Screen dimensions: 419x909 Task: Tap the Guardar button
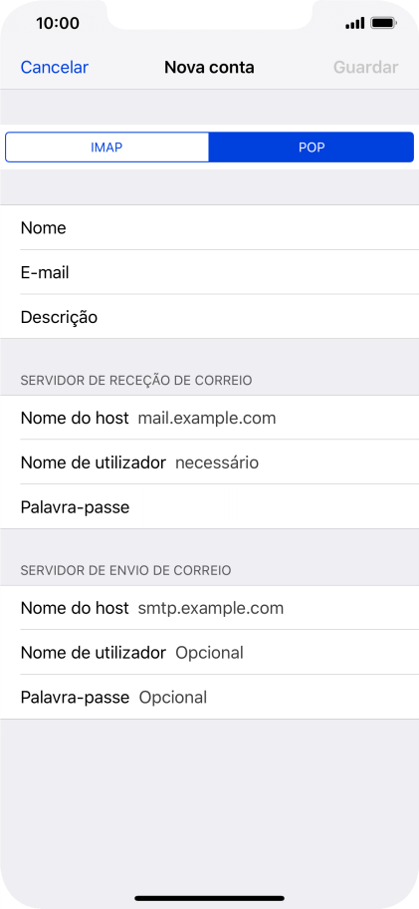pos(366,67)
